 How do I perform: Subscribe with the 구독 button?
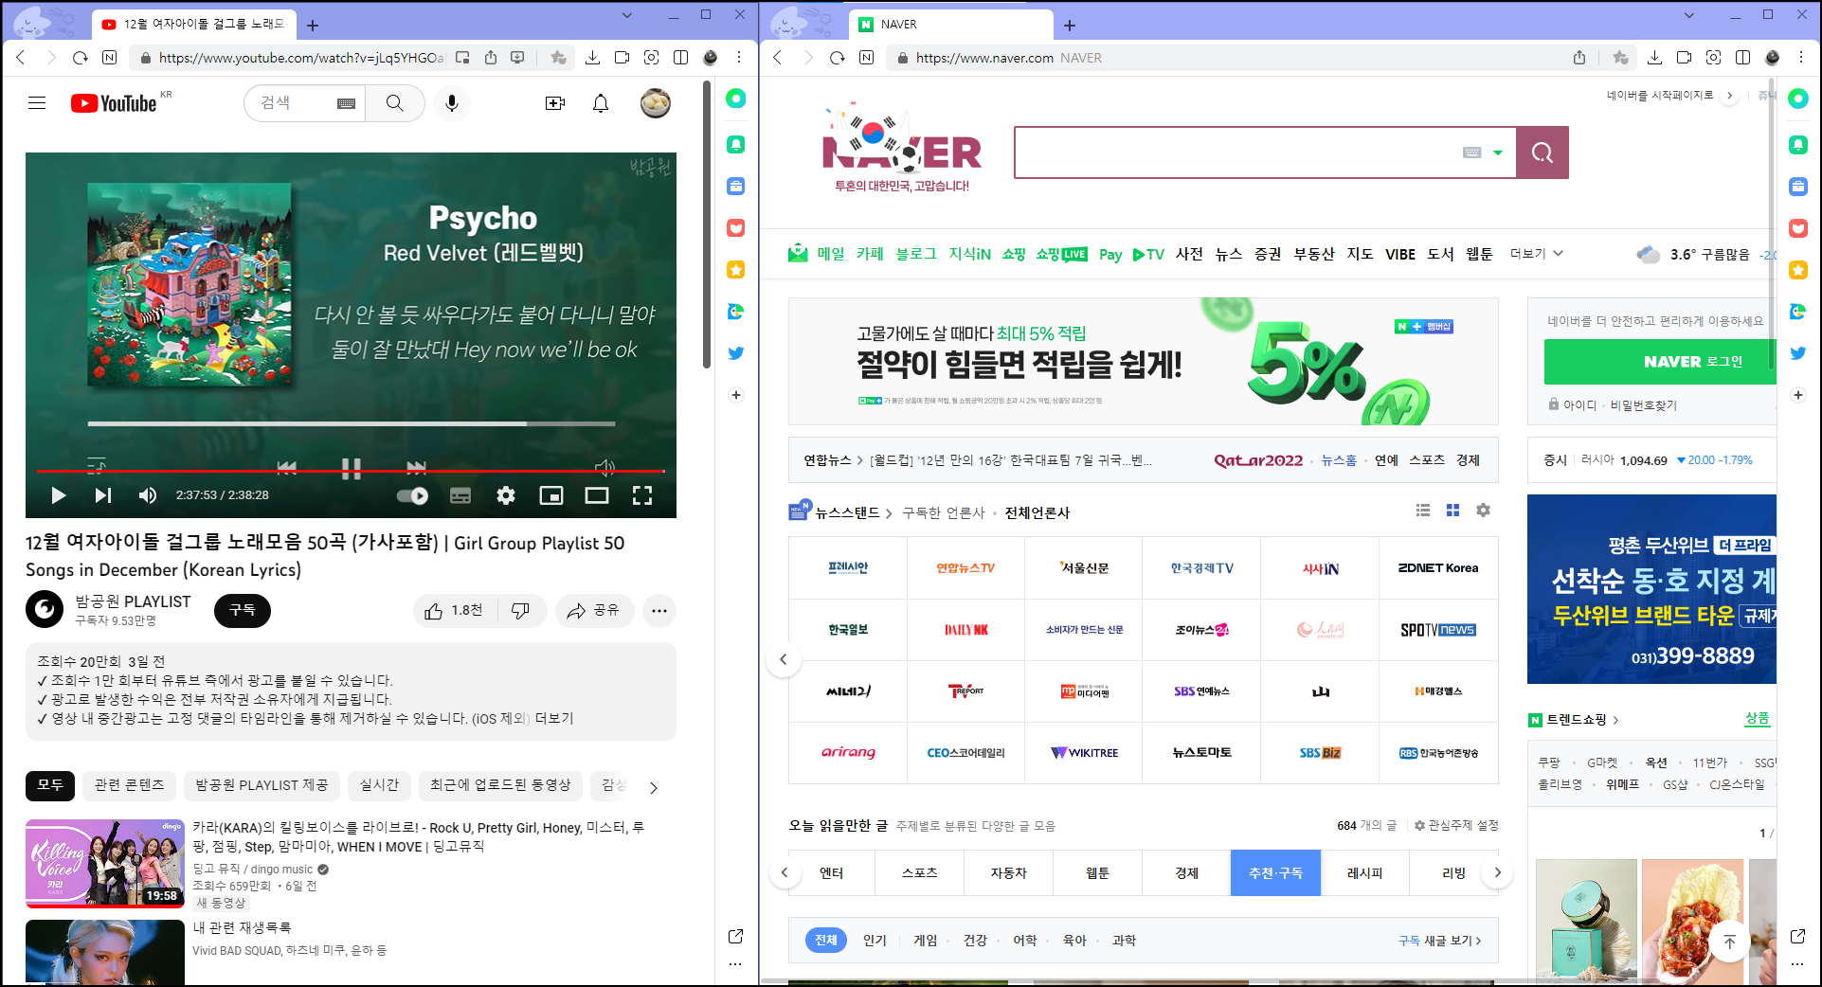tap(243, 610)
